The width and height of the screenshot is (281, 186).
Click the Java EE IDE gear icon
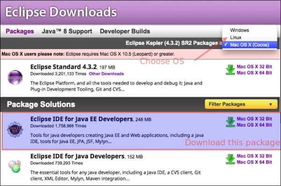click(15, 129)
